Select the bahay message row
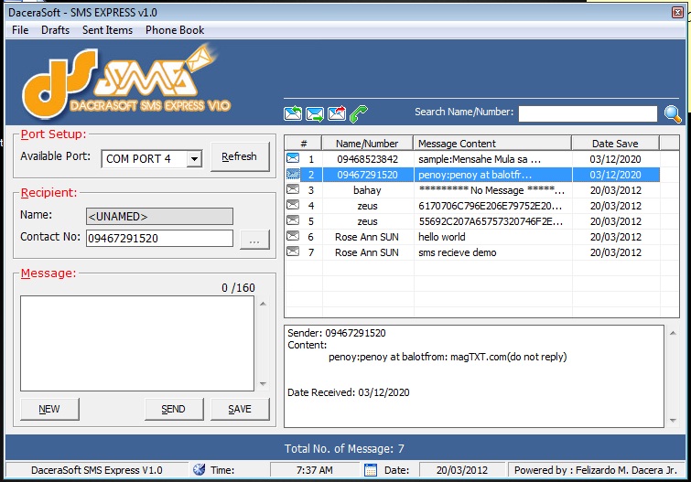Screen dimensions: 691x482 [x=472, y=190]
